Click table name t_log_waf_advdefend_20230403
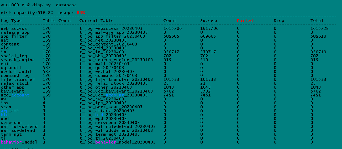 click(116, 130)
